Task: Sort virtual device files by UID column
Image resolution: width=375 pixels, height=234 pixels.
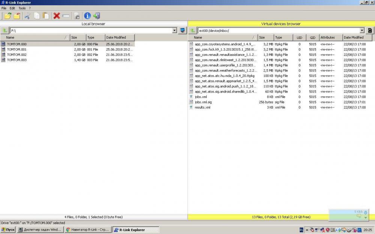Action: click(x=299, y=37)
